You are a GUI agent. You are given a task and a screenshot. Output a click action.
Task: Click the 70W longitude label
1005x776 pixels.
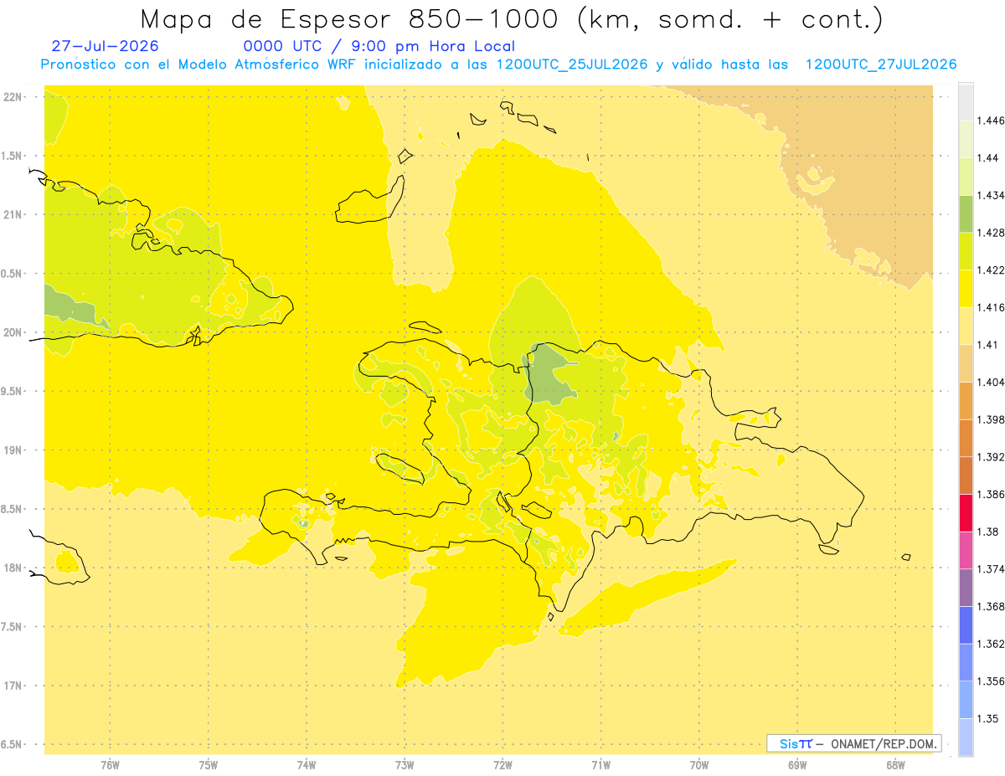(x=699, y=765)
